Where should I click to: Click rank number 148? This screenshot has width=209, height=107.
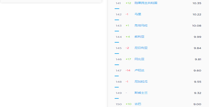(x=119, y=82)
